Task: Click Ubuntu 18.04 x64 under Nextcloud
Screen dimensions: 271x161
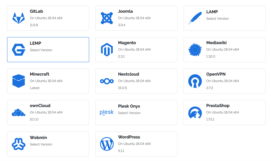Action: 137,81
